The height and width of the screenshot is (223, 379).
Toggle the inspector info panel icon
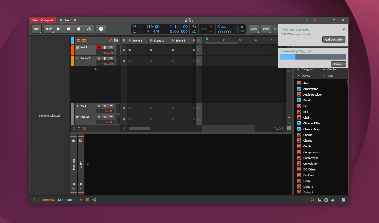pos(34,200)
